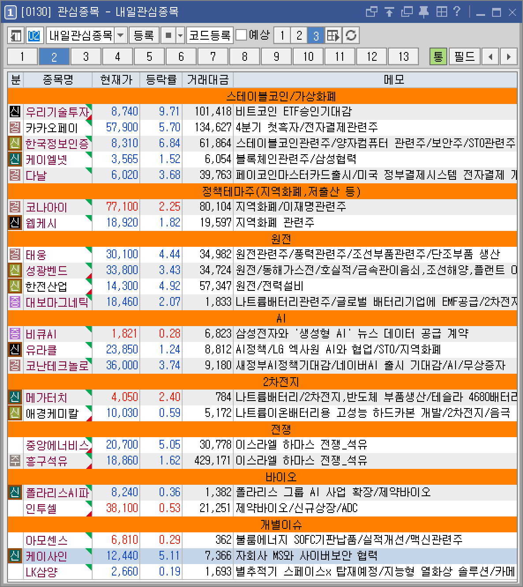Click the market badge icon for 유라클
523x587 pixels.
tap(15, 349)
